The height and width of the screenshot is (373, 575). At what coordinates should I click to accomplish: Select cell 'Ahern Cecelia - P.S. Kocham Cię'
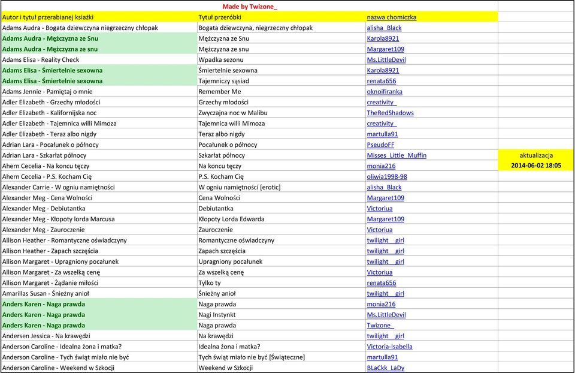[x=99, y=177]
